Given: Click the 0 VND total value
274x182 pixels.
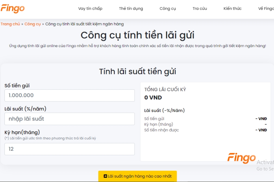Looking at the screenshot, I should click(x=153, y=98).
